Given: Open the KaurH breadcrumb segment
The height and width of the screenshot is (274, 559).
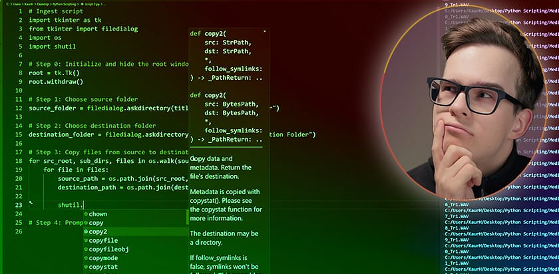Looking at the screenshot, I should [x=29, y=4].
